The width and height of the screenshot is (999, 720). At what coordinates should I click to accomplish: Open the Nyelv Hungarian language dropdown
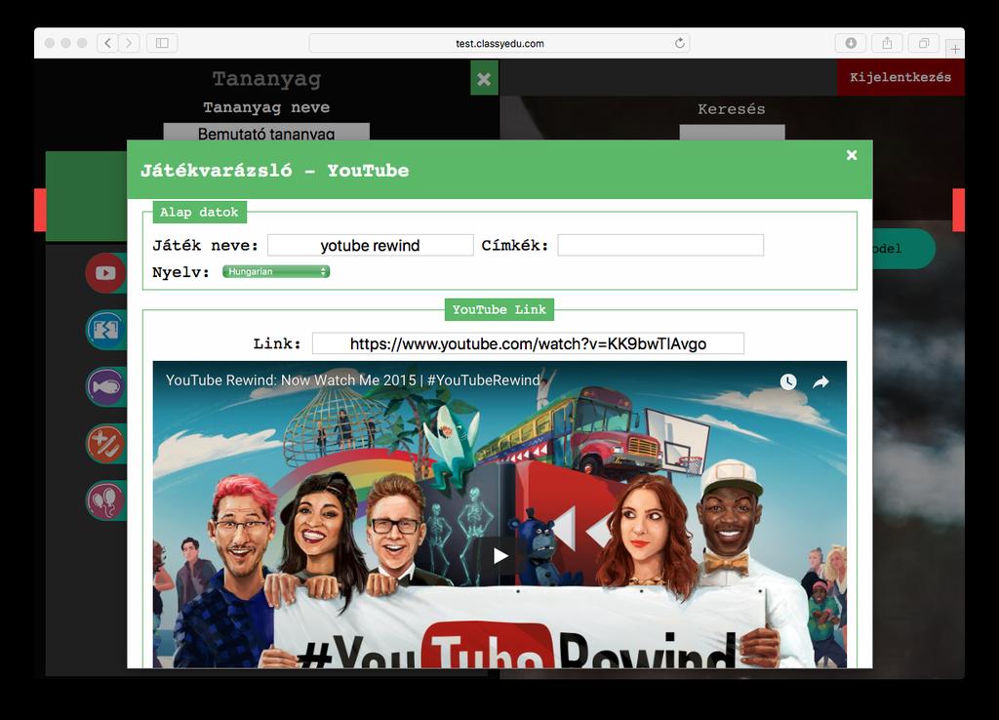pos(276,271)
